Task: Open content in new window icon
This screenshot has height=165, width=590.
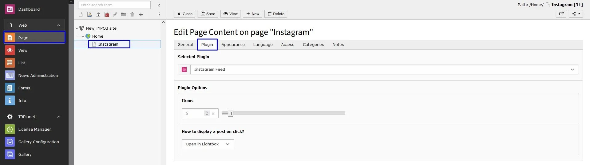Action: click(561, 14)
